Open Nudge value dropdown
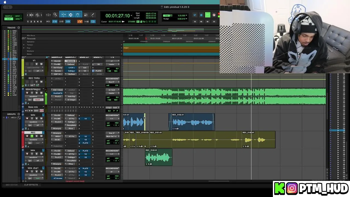Image resolution: width=350 pixels, height=197 pixels. (x=186, y=19)
